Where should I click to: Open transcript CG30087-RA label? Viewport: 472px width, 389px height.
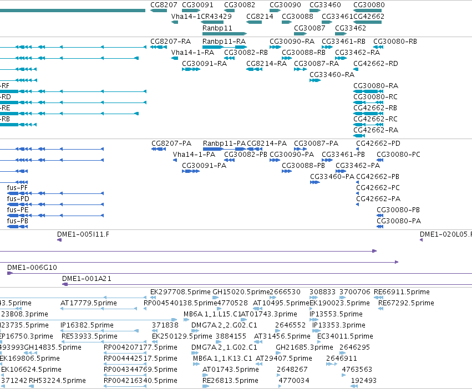click(316, 64)
